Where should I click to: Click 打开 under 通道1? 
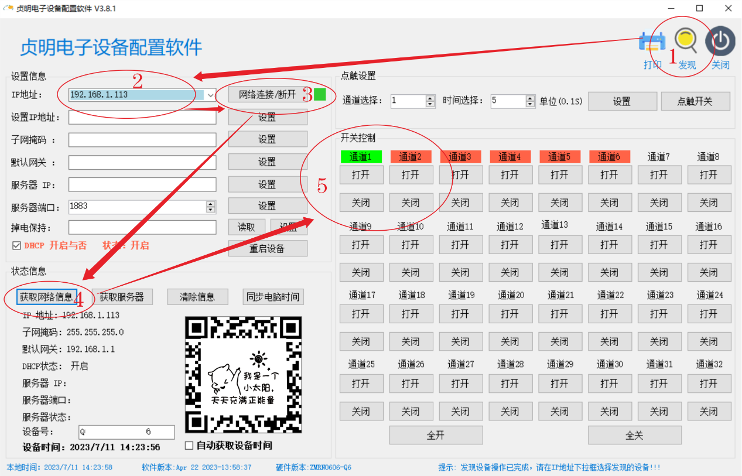(361, 174)
